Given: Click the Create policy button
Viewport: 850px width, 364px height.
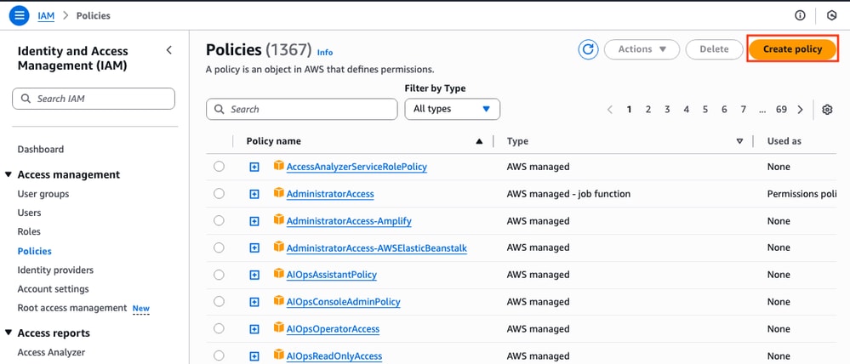Looking at the screenshot, I should point(792,49).
